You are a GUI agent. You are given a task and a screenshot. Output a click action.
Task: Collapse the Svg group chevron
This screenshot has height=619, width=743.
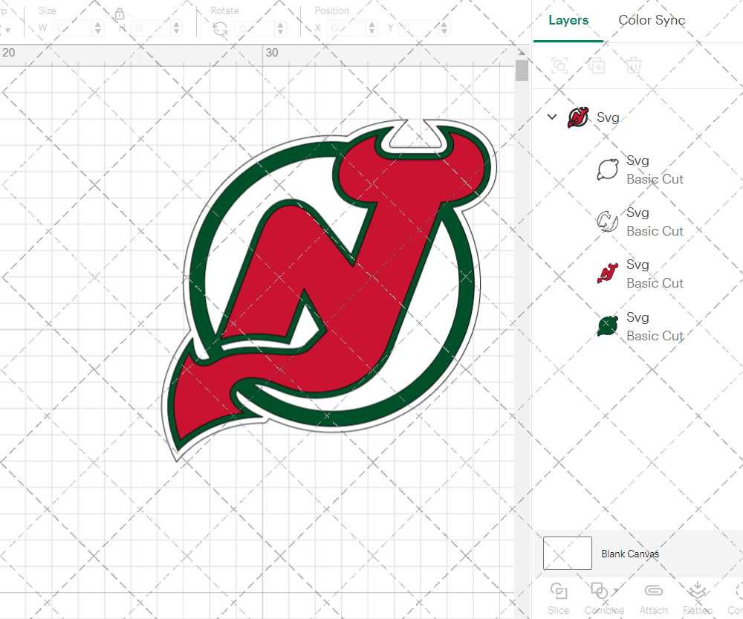(552, 117)
